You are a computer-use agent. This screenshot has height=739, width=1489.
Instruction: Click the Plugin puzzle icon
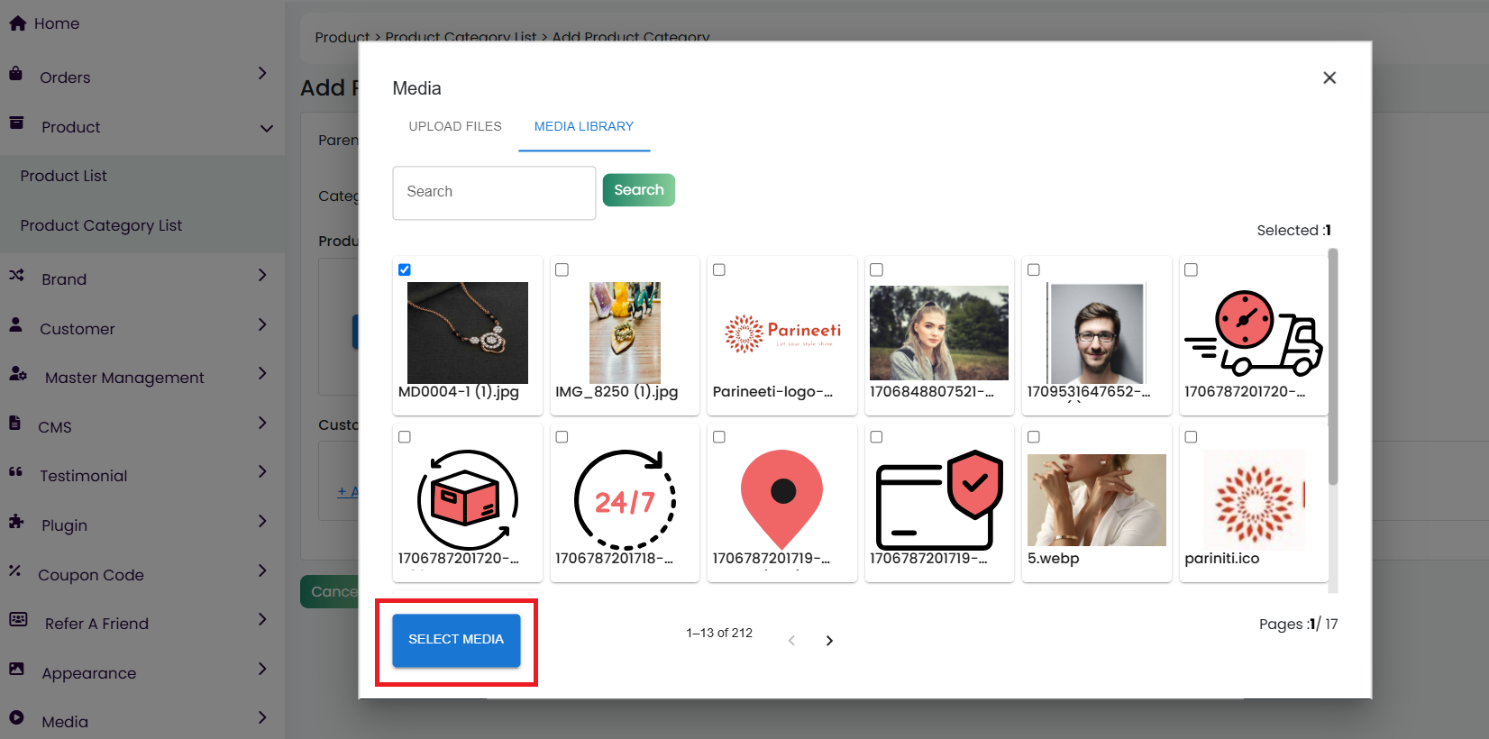[x=16, y=522]
